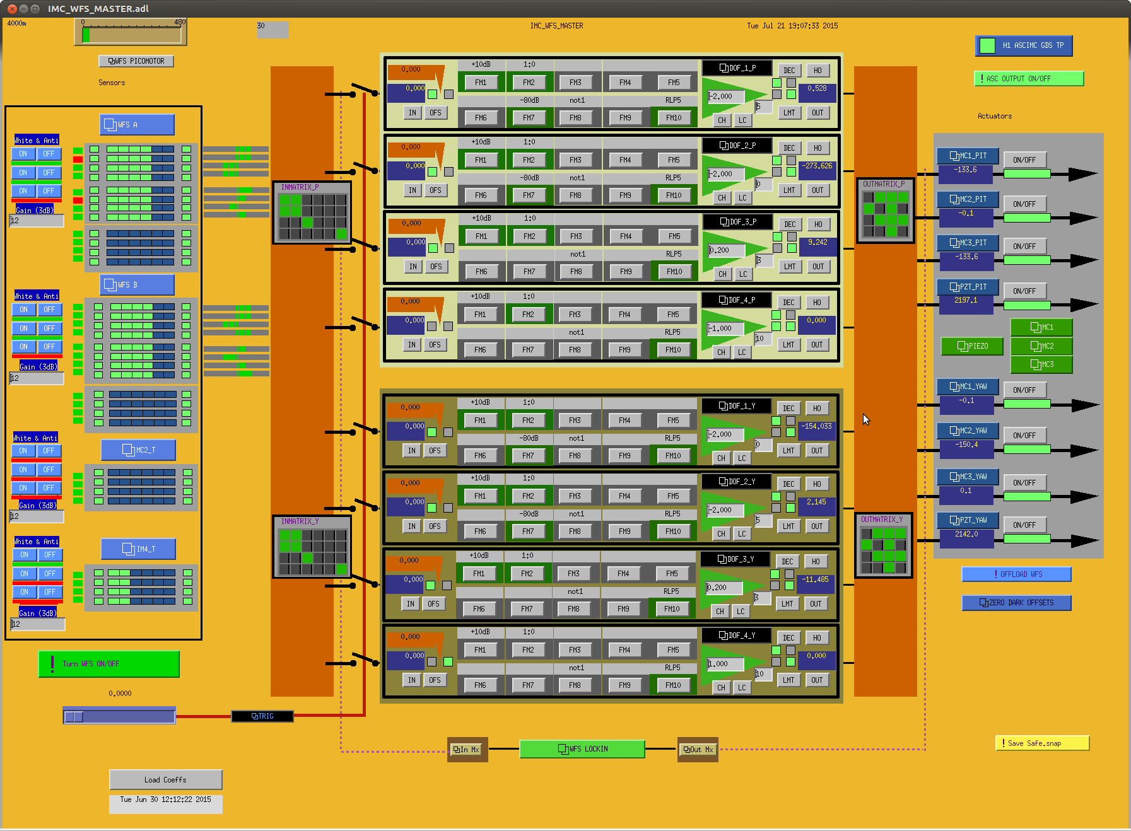Open the DOF_4_P filter module
The image size is (1131, 831).
click(x=737, y=300)
